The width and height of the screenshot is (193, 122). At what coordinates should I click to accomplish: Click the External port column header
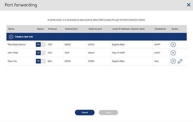tap(95, 29)
